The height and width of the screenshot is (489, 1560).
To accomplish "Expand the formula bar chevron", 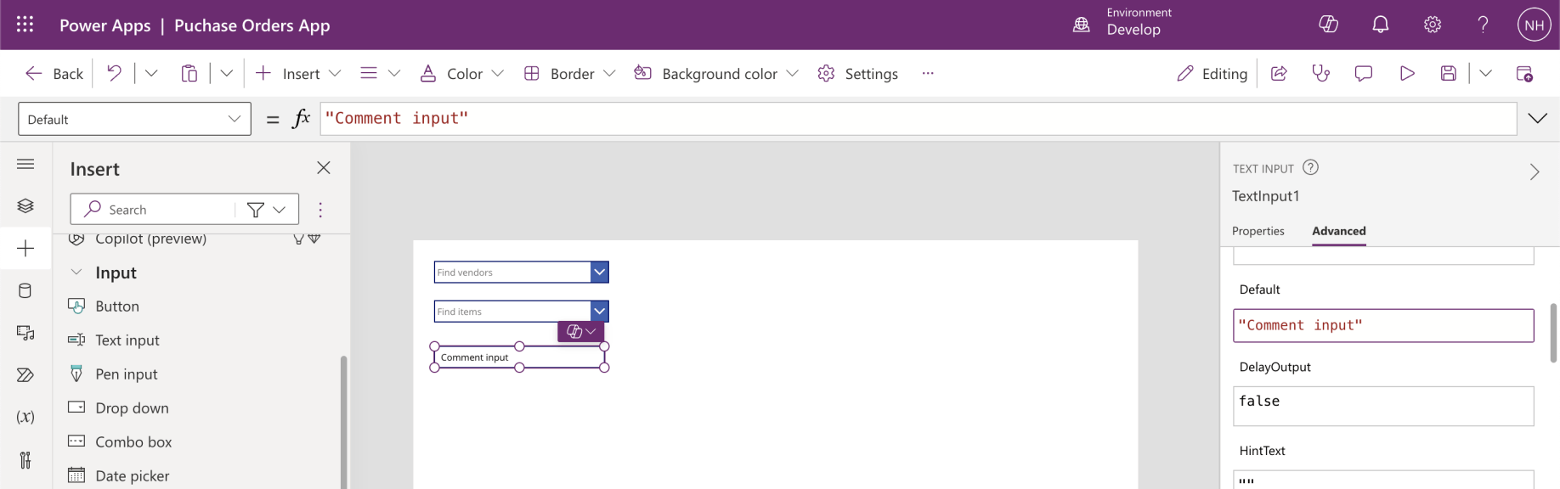I will coord(1538,119).
